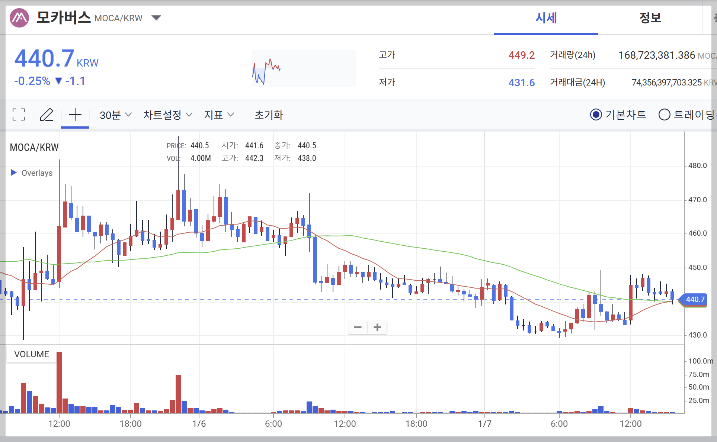
Task: Open the MOCA/KRW market selector arrow
Action: [156, 17]
